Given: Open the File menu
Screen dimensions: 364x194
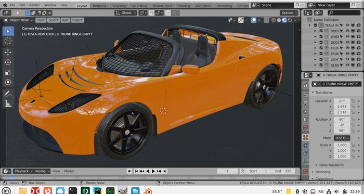Looking at the screenshot, I should pyautogui.click(x=12, y=5).
